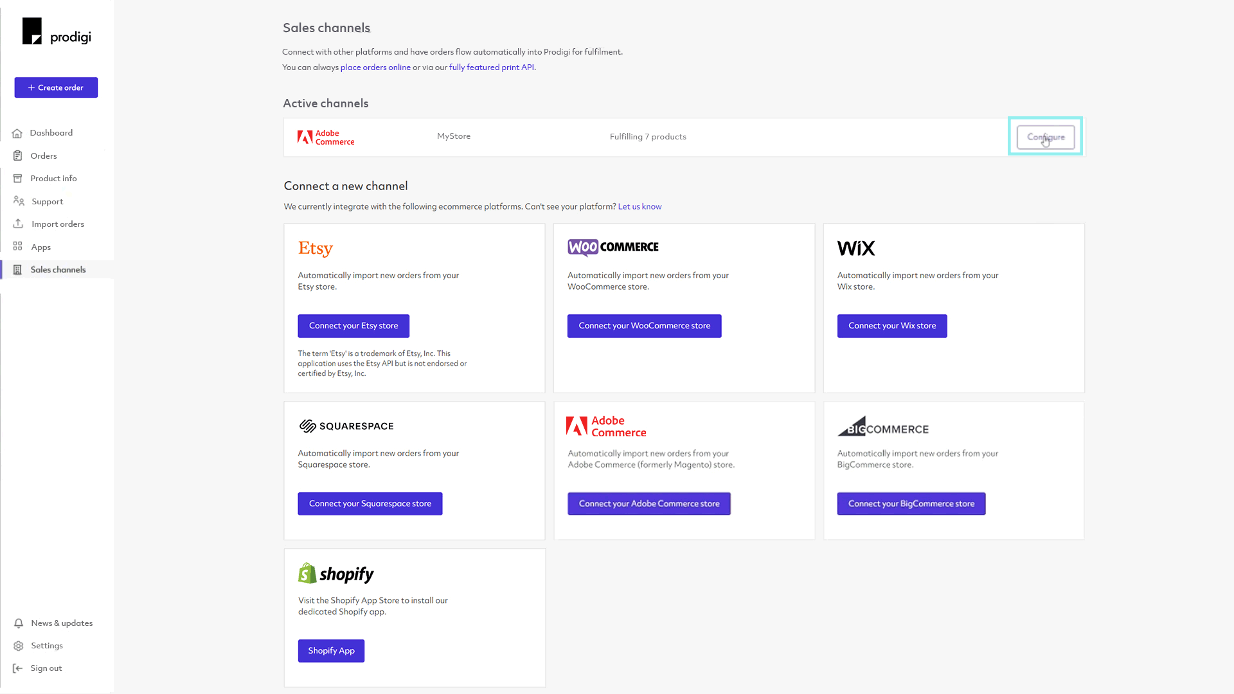Click the Import orders icon in sidebar

18,224
